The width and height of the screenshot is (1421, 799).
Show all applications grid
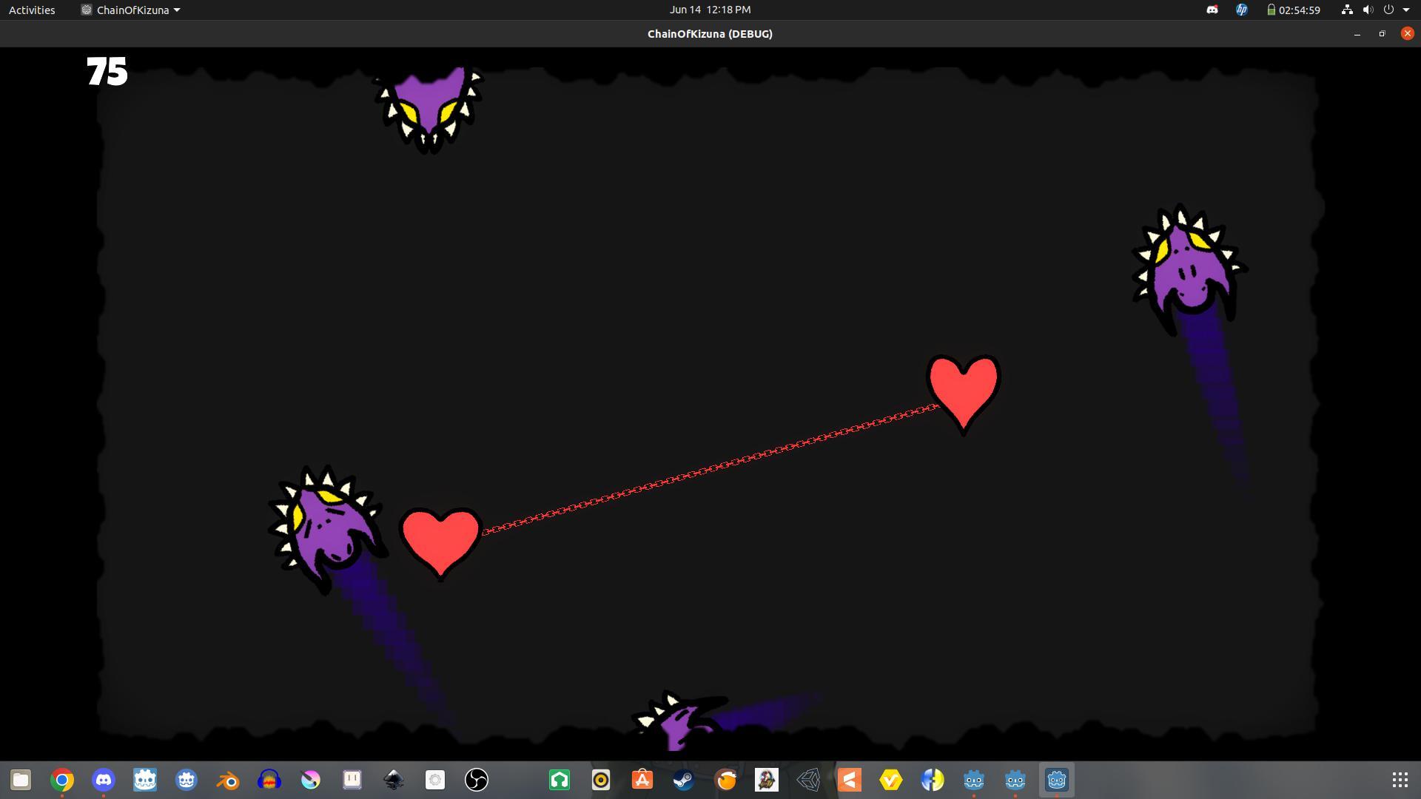(x=1400, y=780)
